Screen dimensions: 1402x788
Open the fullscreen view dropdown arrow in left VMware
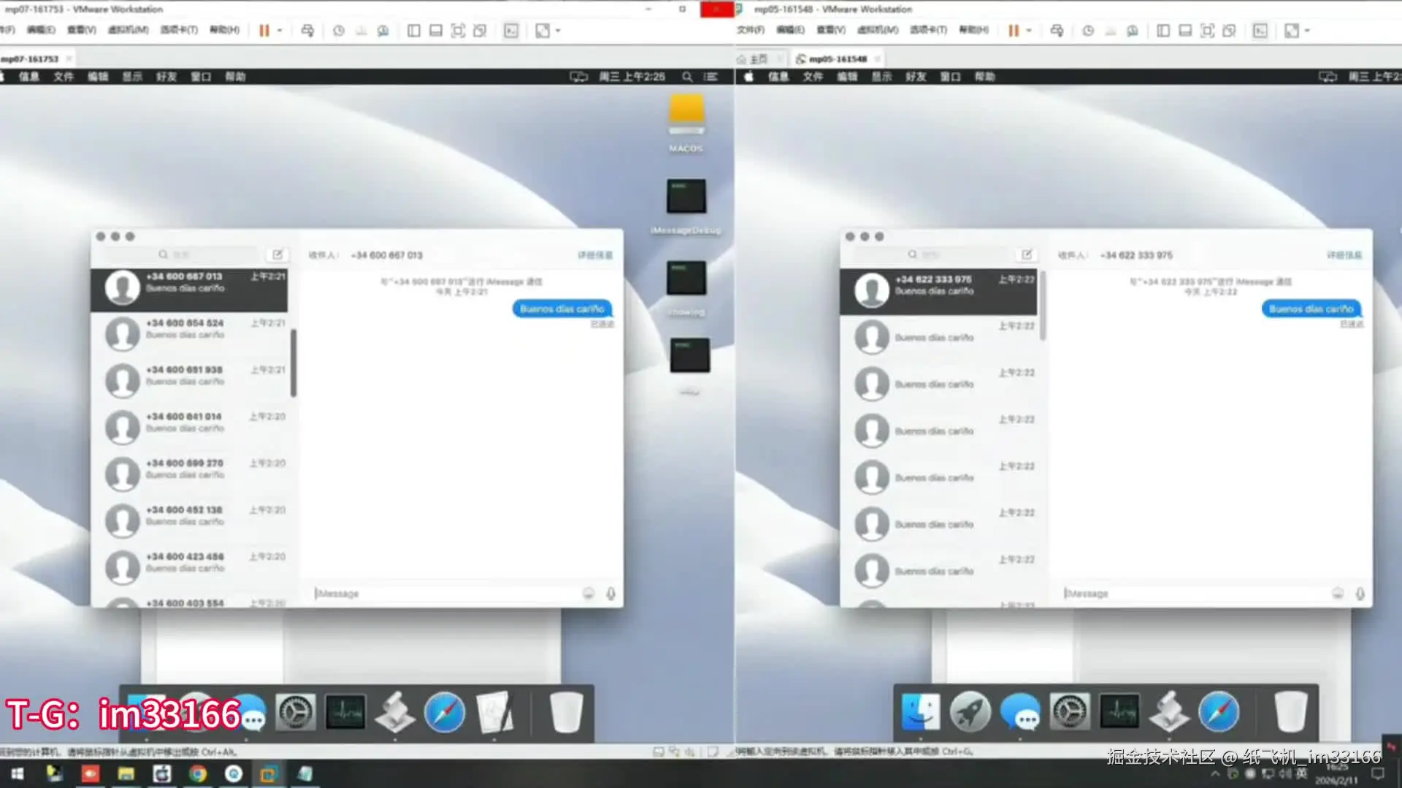click(x=558, y=31)
